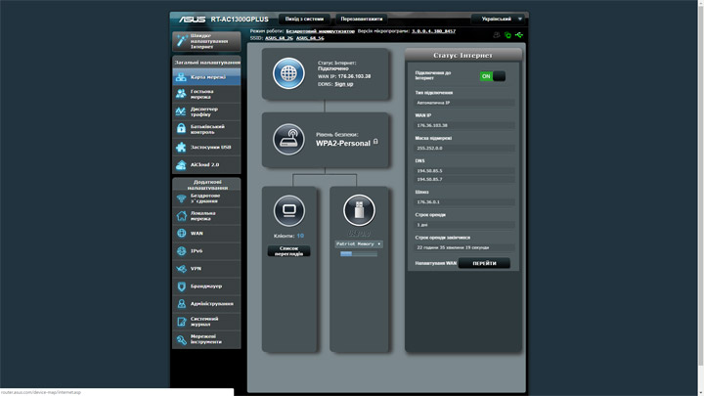
Task: Click the Список перегляду clients list button
Action: [288, 251]
